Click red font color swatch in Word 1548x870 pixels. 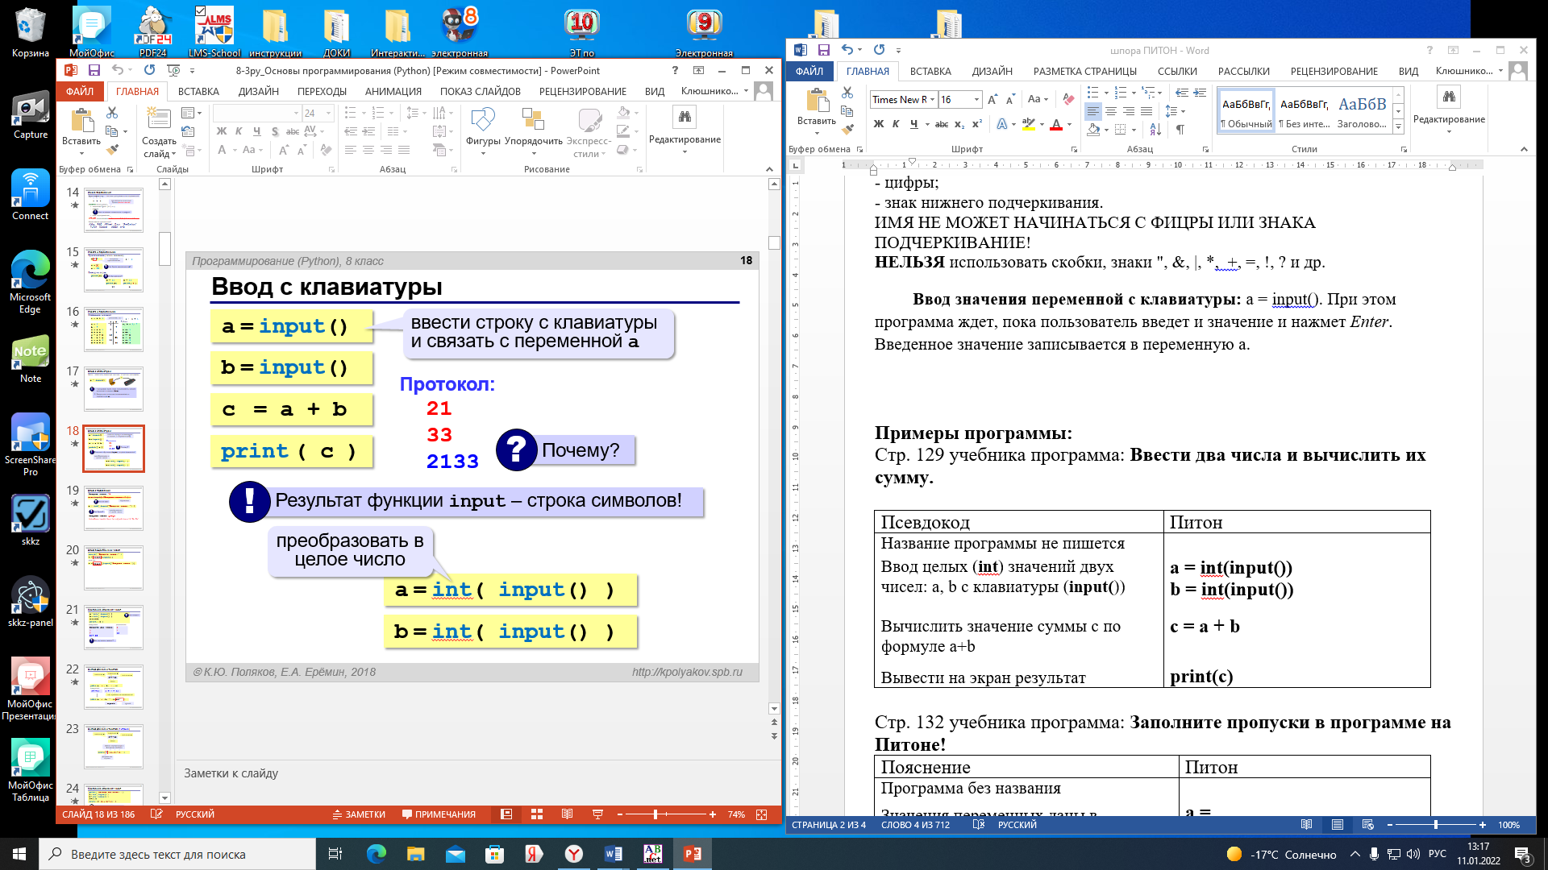coord(1056,124)
